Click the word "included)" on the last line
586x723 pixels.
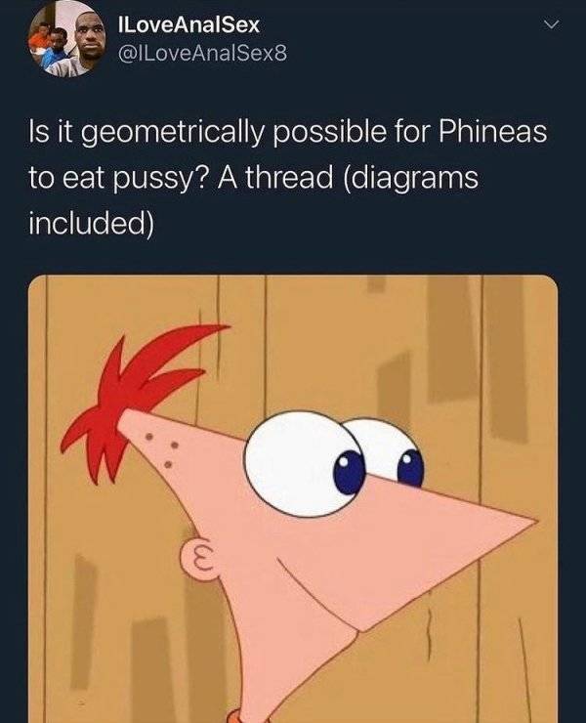click(x=91, y=224)
